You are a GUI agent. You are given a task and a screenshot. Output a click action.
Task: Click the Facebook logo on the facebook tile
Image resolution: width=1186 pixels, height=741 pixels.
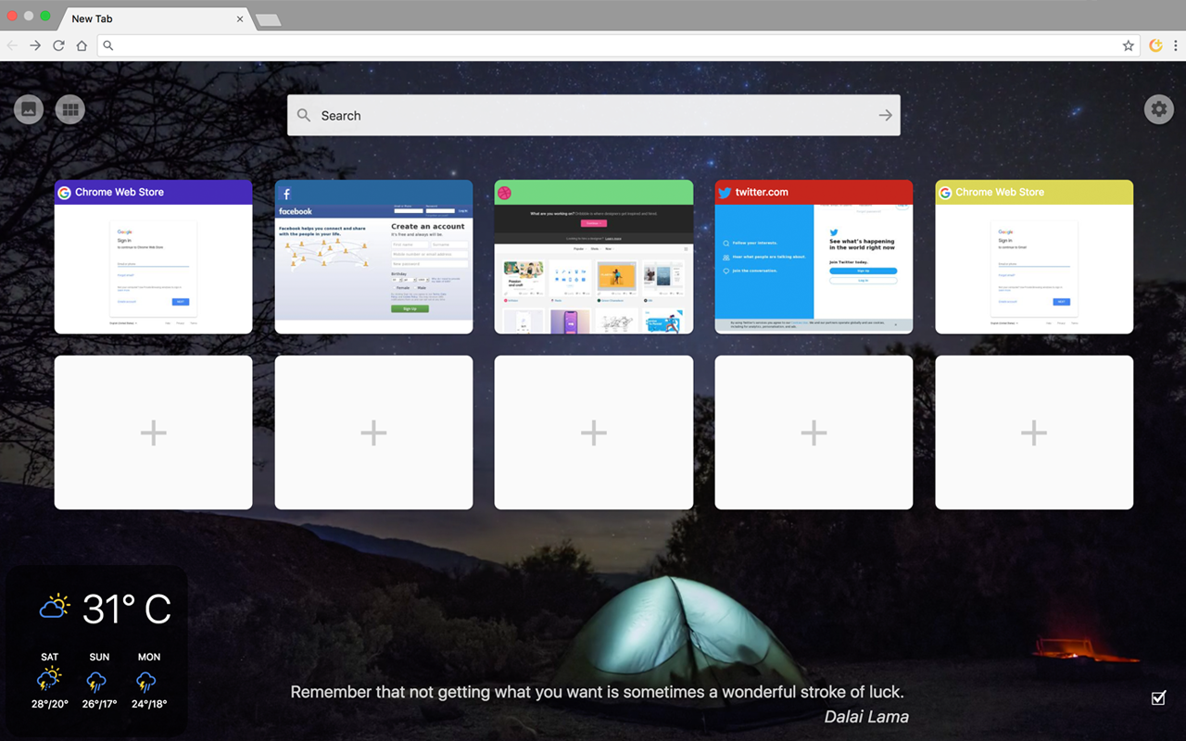287,194
